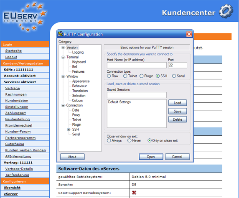The width and height of the screenshot is (239, 198).
Task: Click the Saved Sessions name field
Action: (137, 95)
